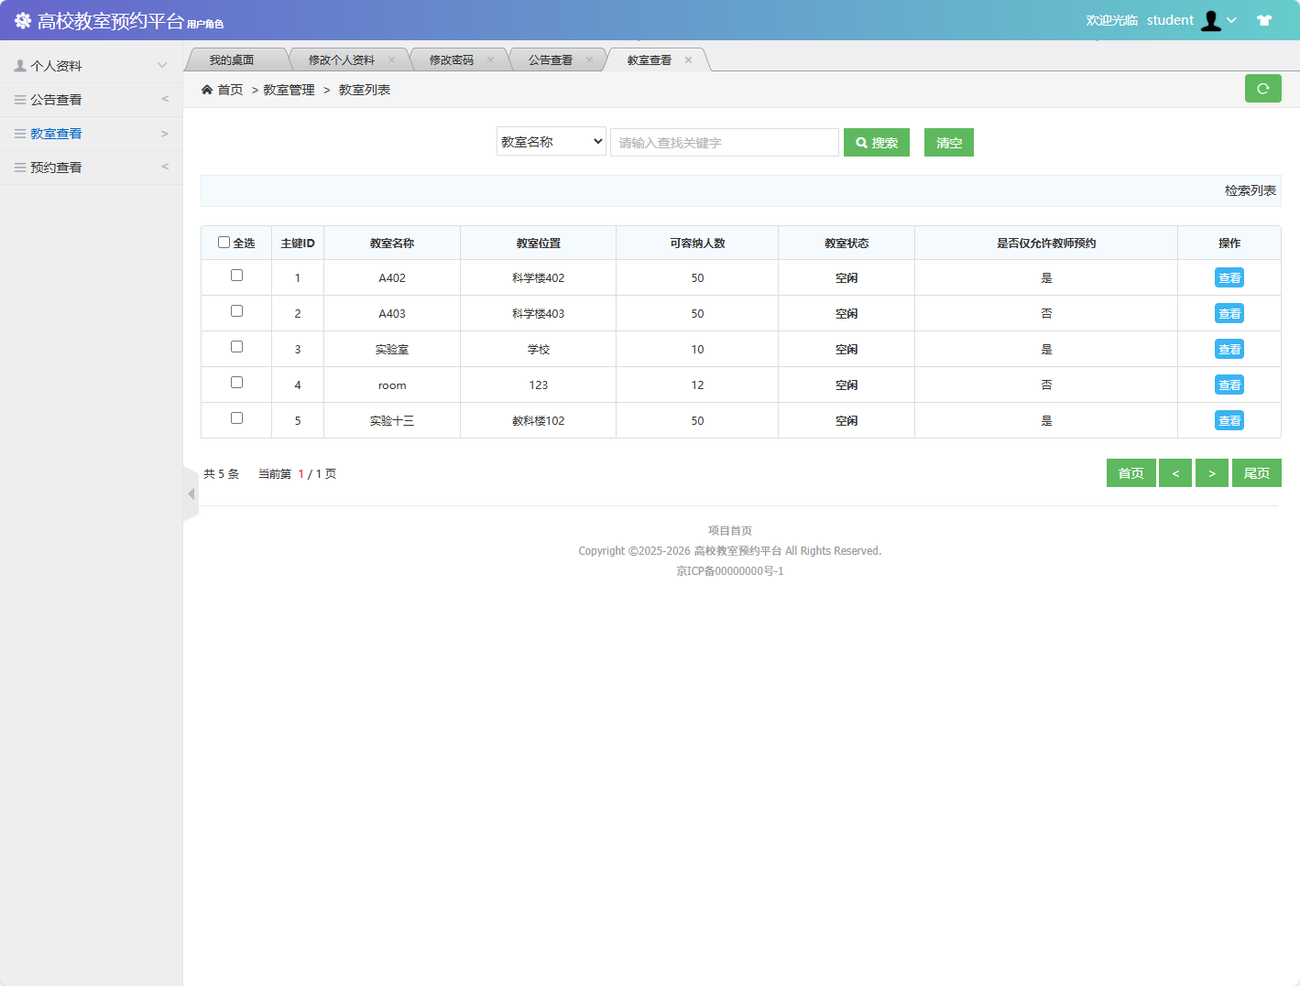View details of classroom A402
The width and height of the screenshot is (1300, 986).
pos(1229,277)
